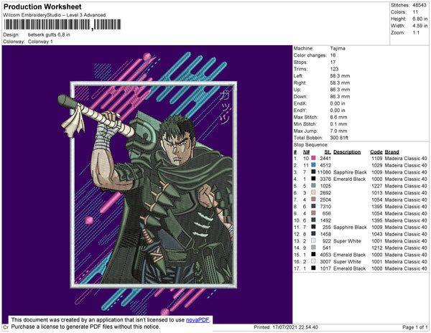
Task: Click the Machine value Tajima
Action: pos(338,48)
